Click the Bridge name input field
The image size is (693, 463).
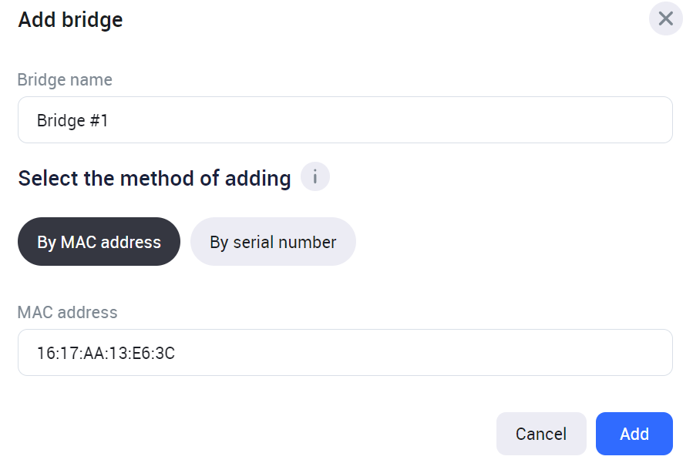pyautogui.click(x=345, y=120)
